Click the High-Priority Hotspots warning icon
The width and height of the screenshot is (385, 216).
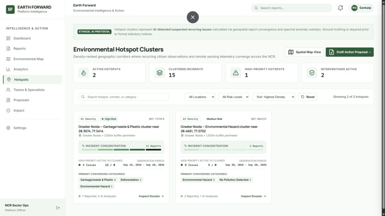(x=235, y=72)
